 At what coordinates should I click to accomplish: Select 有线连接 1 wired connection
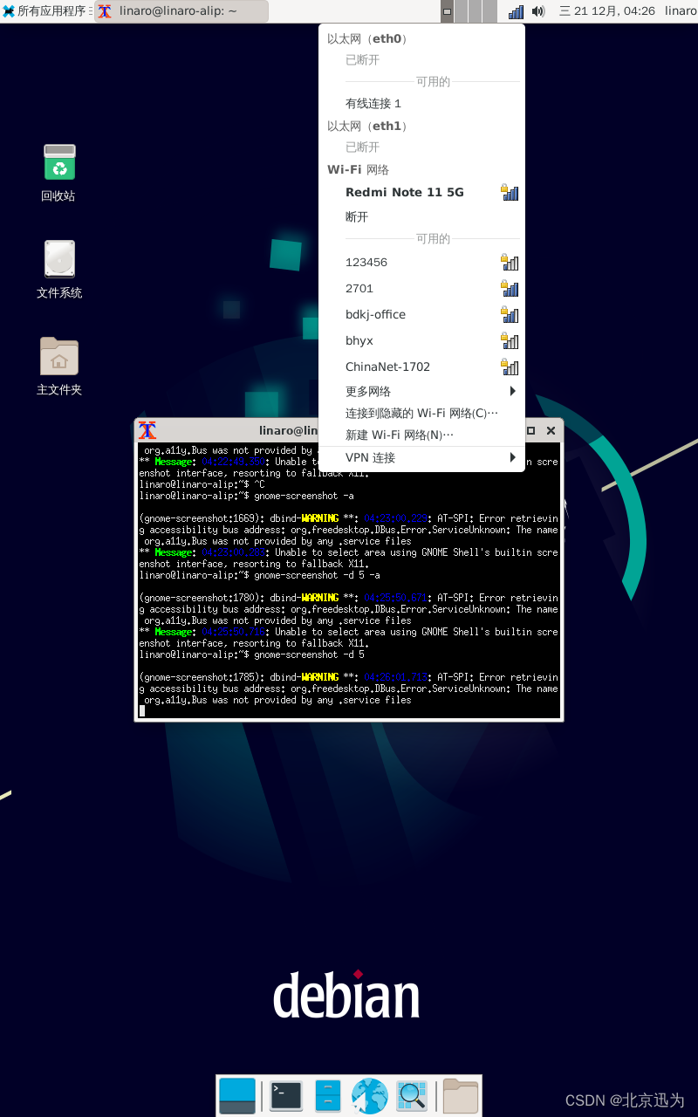click(x=373, y=103)
